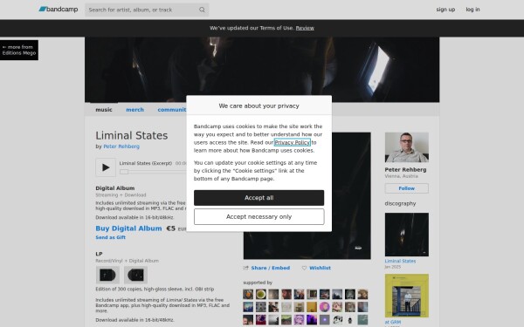The image size is (524, 327).
Task: Click Buy Digital Album link
Action: pyautogui.click(x=128, y=228)
